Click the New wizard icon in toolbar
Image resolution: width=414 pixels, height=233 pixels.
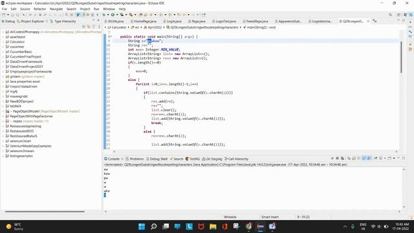pyautogui.click(x=3, y=15)
